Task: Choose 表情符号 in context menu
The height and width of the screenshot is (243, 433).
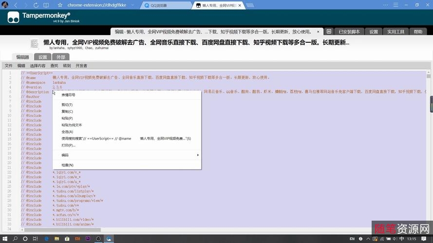Action: pyautogui.click(x=127, y=95)
